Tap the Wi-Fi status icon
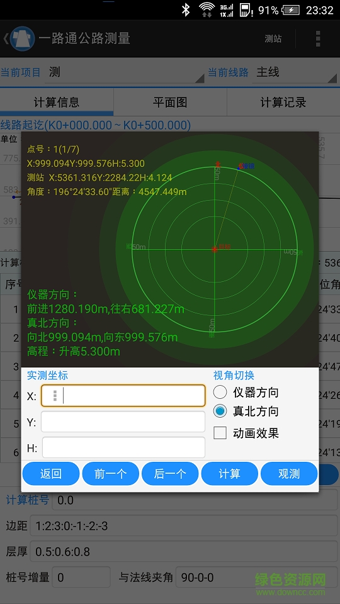Image resolution: width=340 pixels, height=604 pixels. tap(207, 9)
